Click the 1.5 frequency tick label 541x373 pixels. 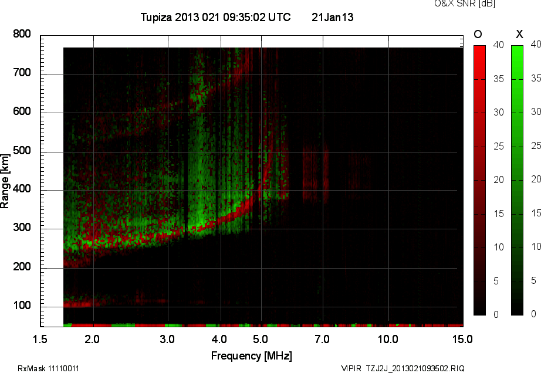(x=40, y=339)
